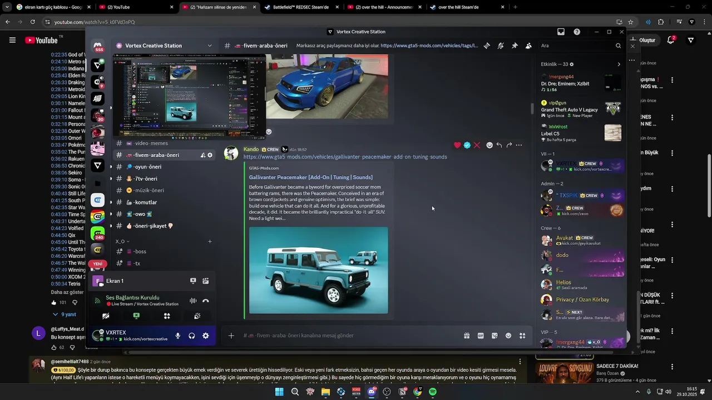Toggle noise suppression waveform icon
Viewport: 712px width, 400px height.
[193, 301]
